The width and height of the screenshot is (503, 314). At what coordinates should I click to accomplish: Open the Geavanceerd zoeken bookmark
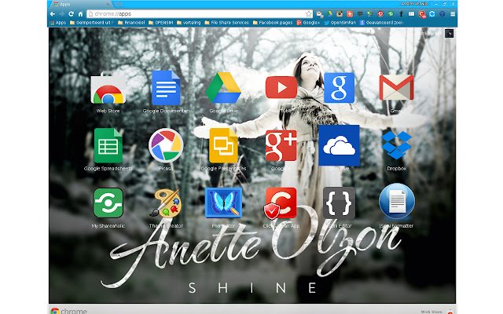pyautogui.click(x=381, y=23)
